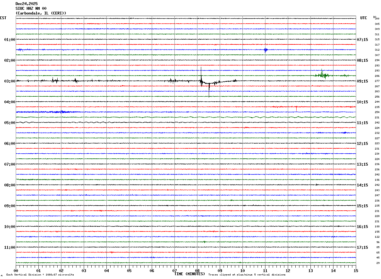Select the 10:00 CST row label
This screenshot has width=381, height=279.
point(10,227)
